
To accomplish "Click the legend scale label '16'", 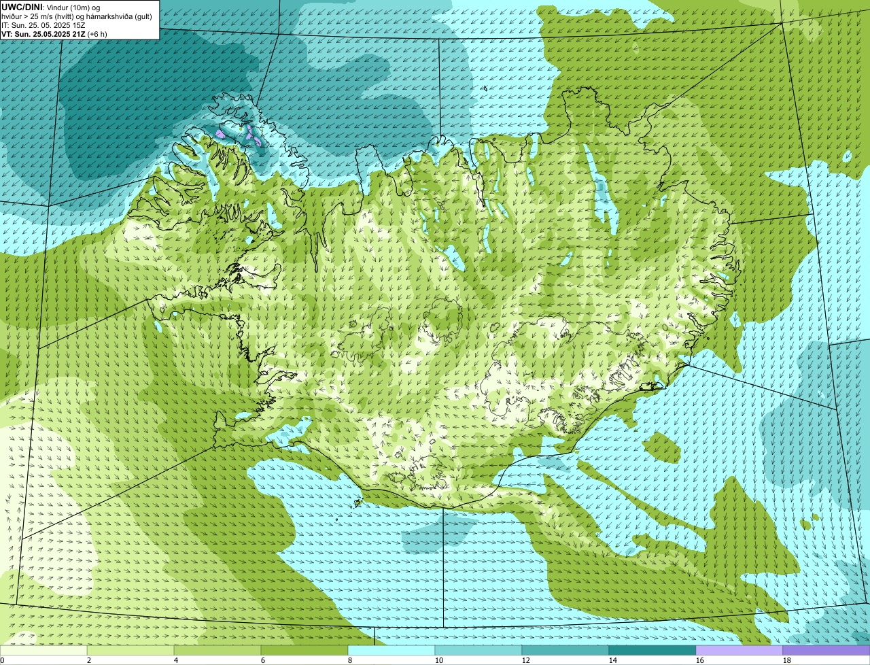I will click(x=699, y=660).
